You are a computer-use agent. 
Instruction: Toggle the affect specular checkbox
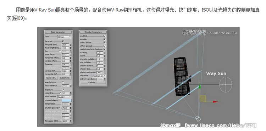105,46
